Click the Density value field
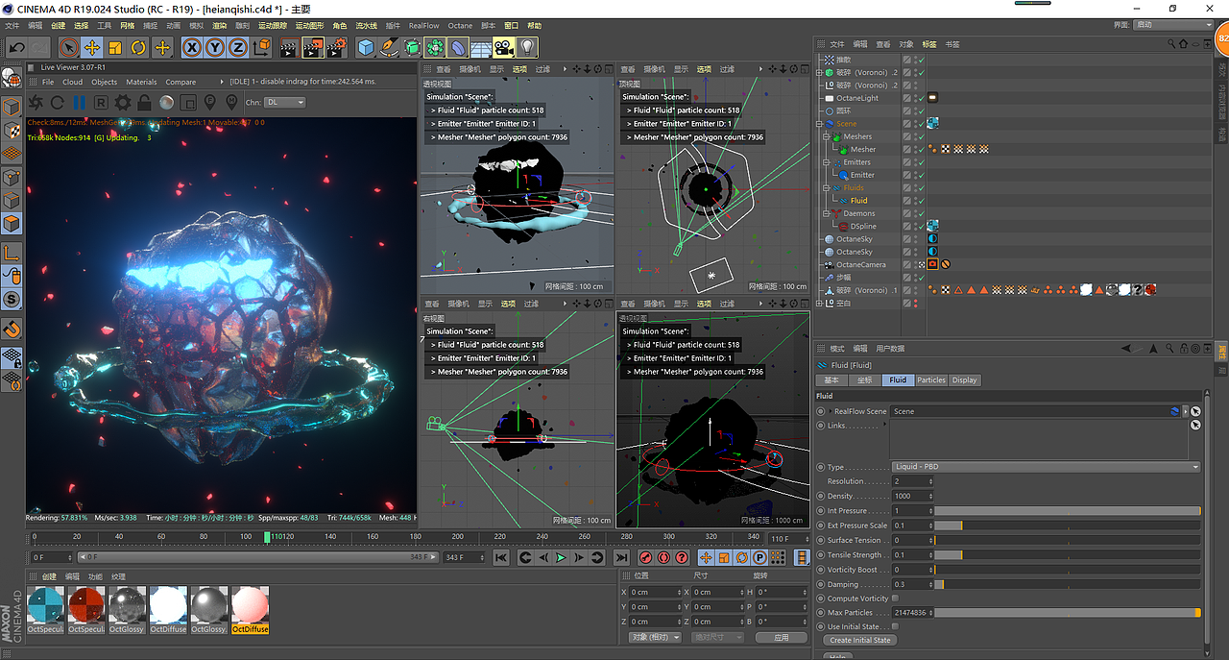 pos(912,496)
